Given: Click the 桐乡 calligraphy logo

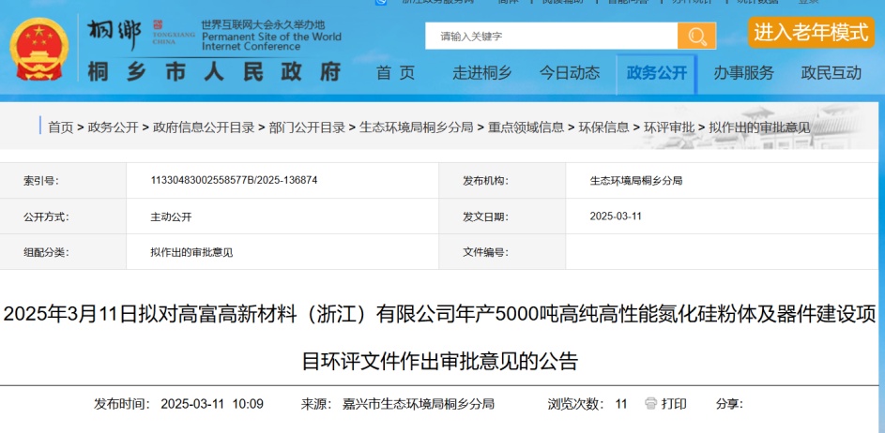Looking at the screenshot, I should point(114,34).
